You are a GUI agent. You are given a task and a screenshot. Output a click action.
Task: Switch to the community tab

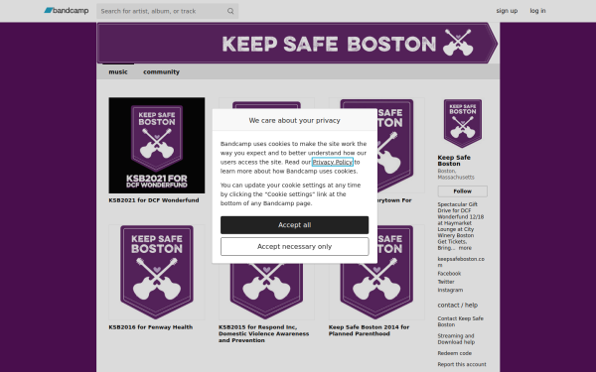[161, 71]
